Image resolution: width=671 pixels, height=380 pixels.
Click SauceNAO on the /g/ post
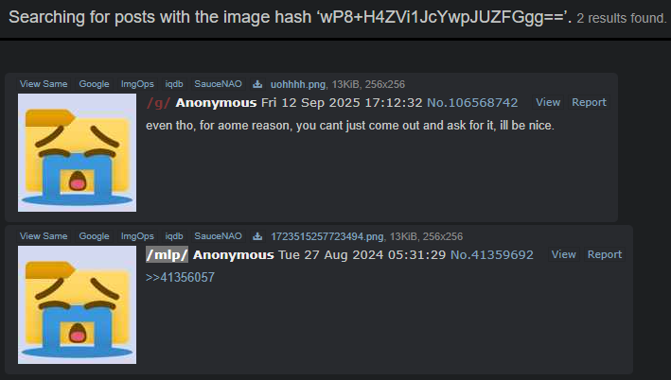coord(219,84)
